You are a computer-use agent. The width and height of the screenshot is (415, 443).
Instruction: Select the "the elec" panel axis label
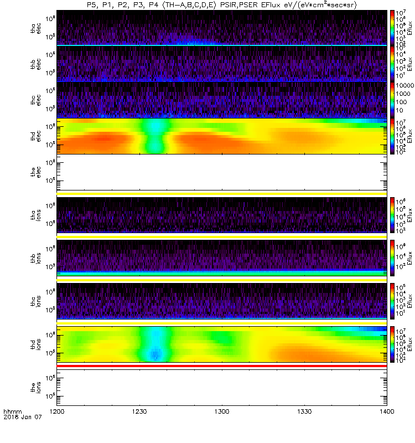35,172
